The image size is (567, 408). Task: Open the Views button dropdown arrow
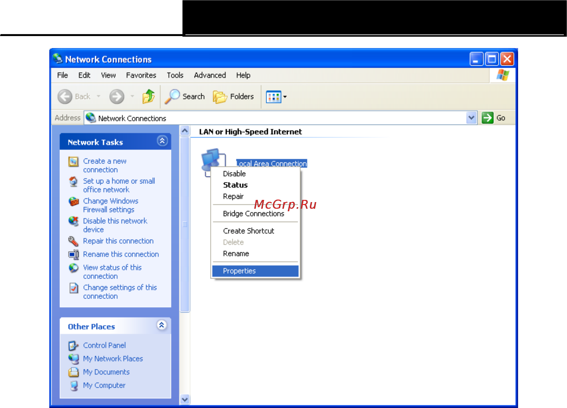coord(285,97)
